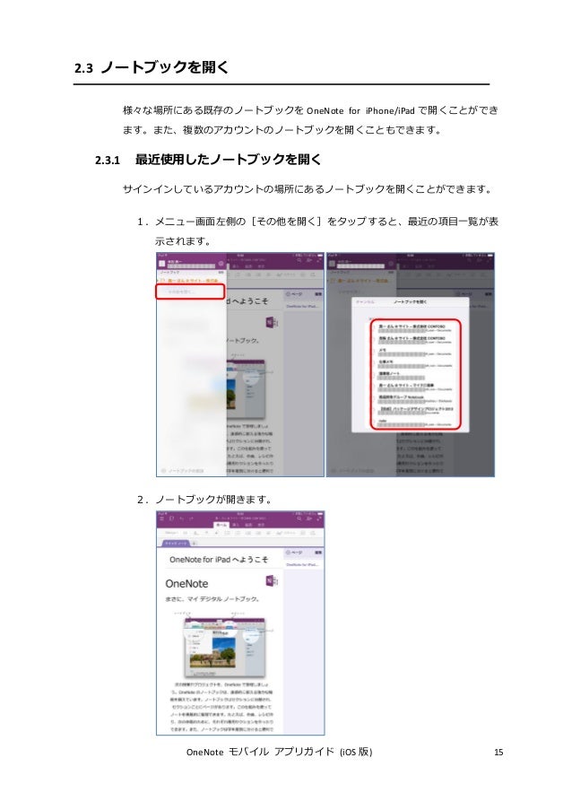The width and height of the screenshot is (572, 810).
Task: Tap redo arrow in bottom OneNote screenshot
Action: tap(190, 518)
